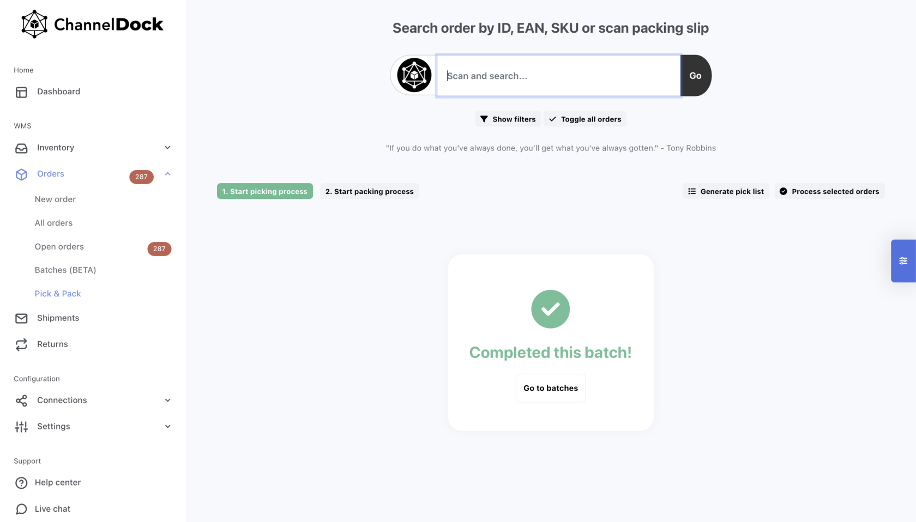Viewport: 916px width, 522px height.
Task: Open the blue side panel sliders button
Action: click(903, 261)
